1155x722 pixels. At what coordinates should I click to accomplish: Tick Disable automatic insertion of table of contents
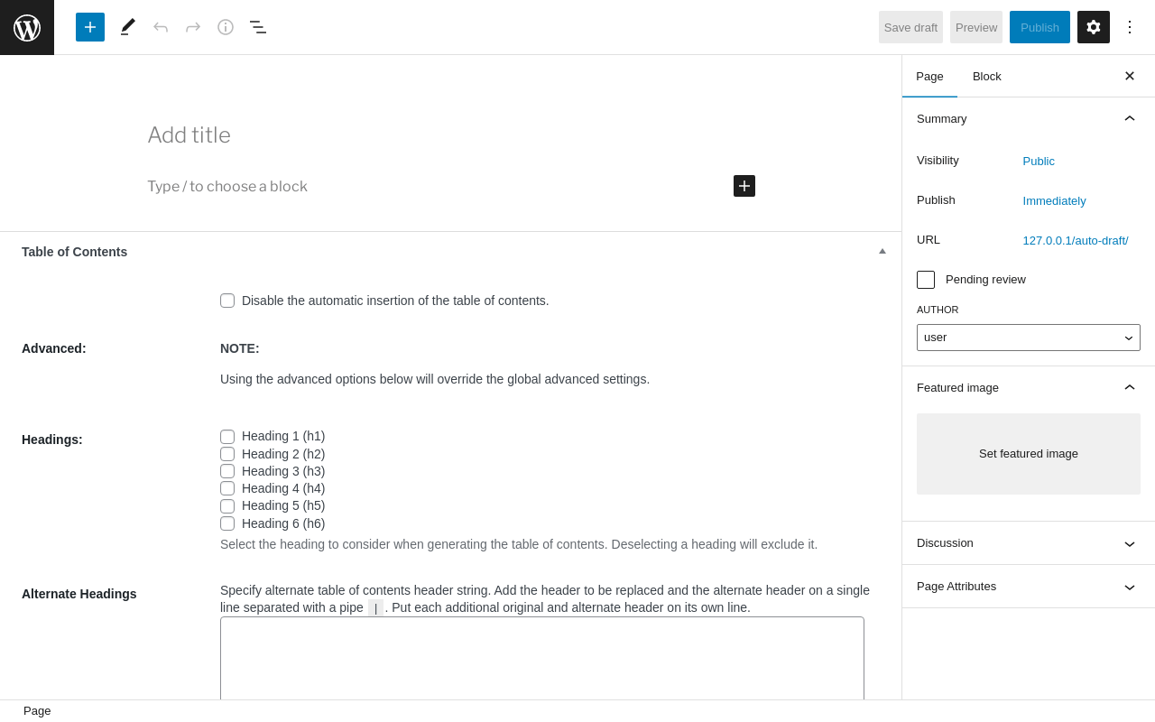click(227, 301)
